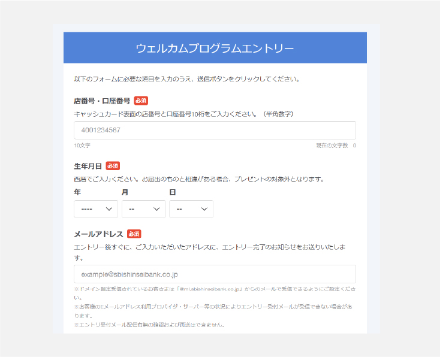Click the メールアドレス field label
This screenshot has width=440, height=357.
point(98,234)
